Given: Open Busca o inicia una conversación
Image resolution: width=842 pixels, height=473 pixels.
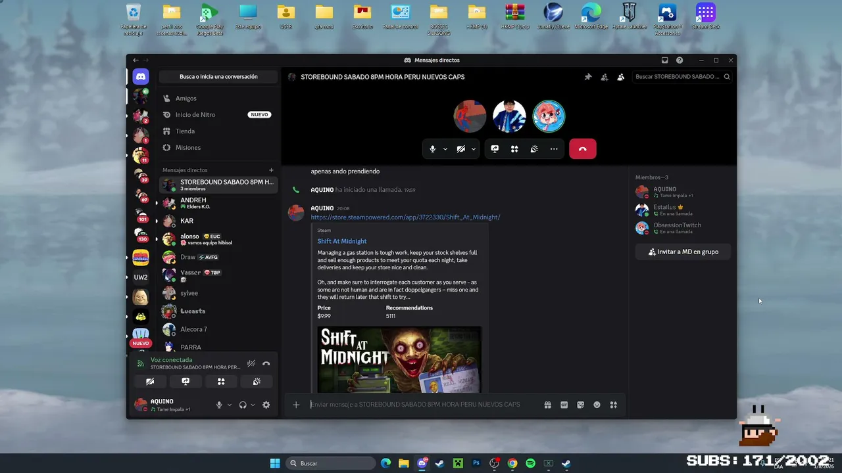Looking at the screenshot, I should (x=218, y=77).
